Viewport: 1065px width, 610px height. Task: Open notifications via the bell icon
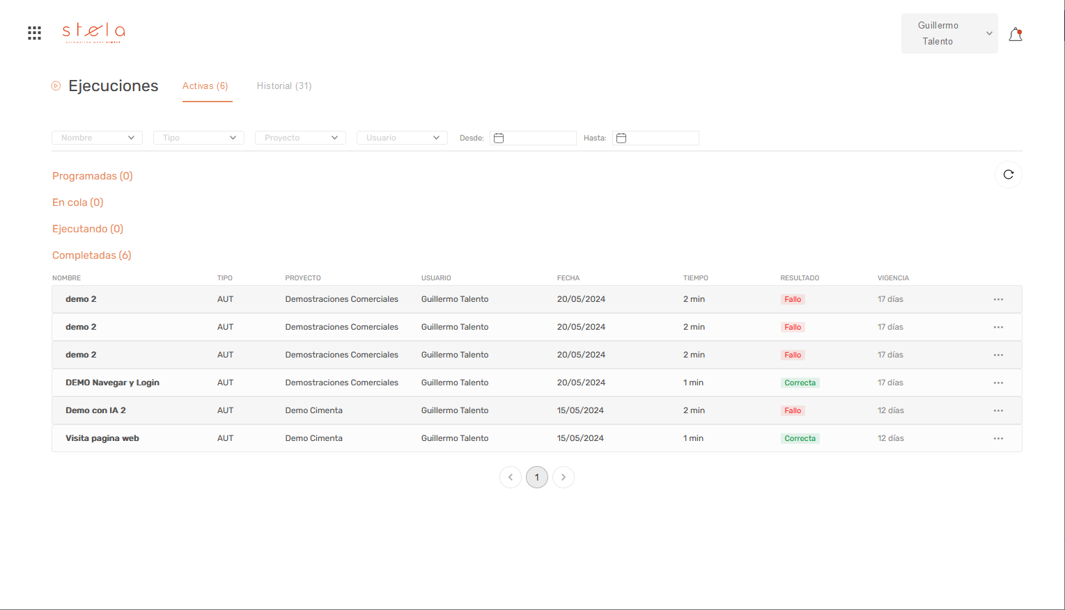pyautogui.click(x=1015, y=33)
